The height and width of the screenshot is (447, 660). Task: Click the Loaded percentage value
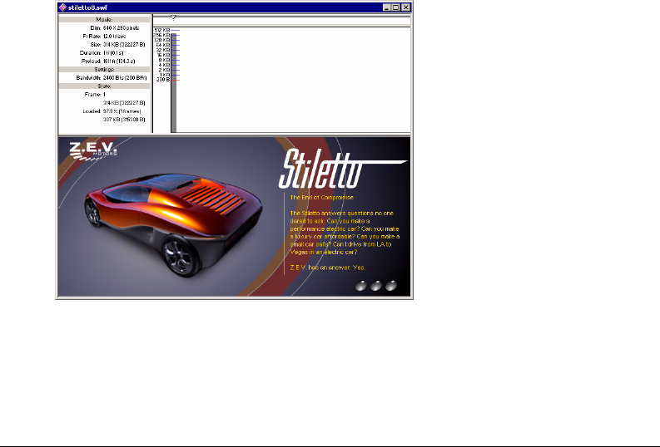[x=122, y=111]
